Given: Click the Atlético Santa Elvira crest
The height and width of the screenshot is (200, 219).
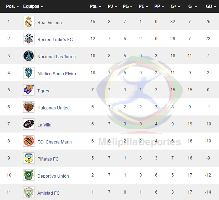Looking at the screenshot, I should (29, 73).
